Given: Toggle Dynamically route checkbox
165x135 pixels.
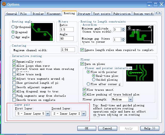Looking at the screenshot, I should (x=14, y=62).
